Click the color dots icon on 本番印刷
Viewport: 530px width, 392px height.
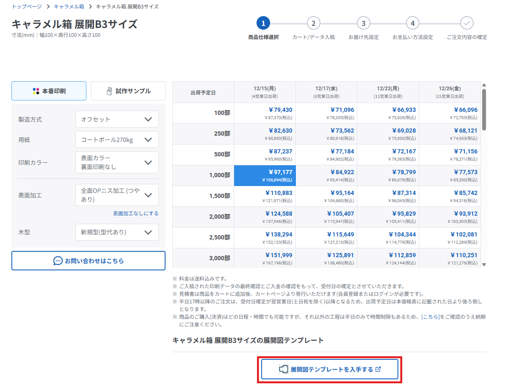(36, 91)
